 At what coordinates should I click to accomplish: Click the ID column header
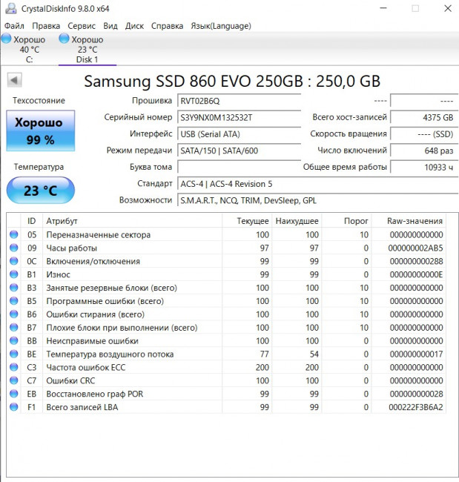pyautogui.click(x=32, y=221)
